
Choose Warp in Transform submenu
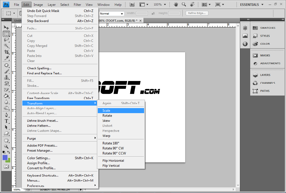pos(121,136)
